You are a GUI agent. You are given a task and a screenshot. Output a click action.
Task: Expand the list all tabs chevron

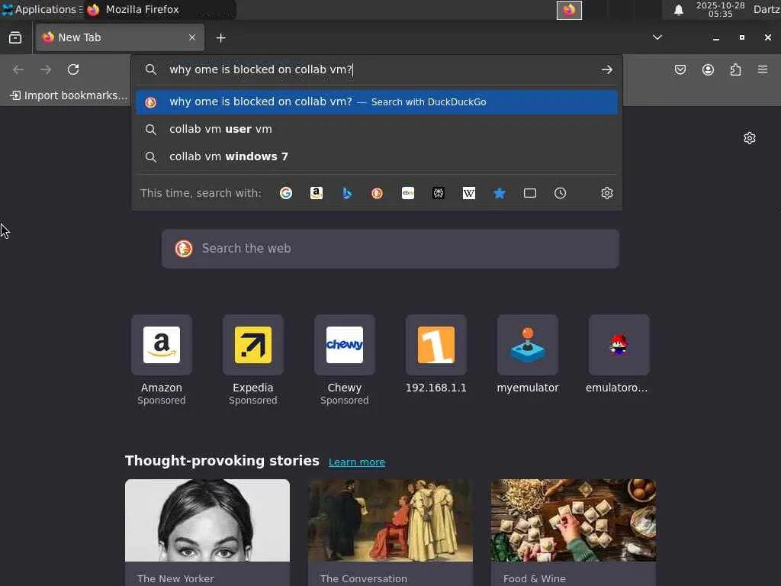(x=657, y=37)
